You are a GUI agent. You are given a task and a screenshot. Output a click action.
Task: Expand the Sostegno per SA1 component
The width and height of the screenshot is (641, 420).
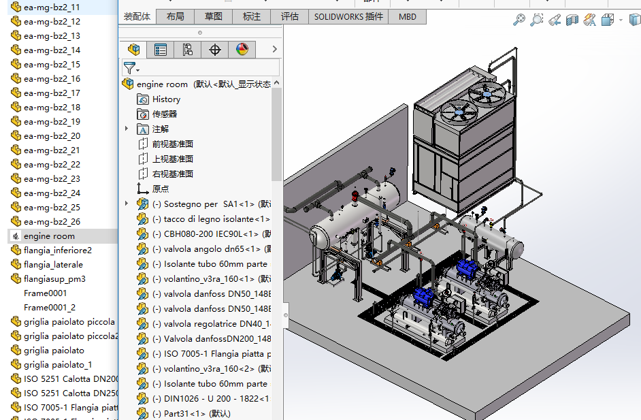[x=127, y=204]
